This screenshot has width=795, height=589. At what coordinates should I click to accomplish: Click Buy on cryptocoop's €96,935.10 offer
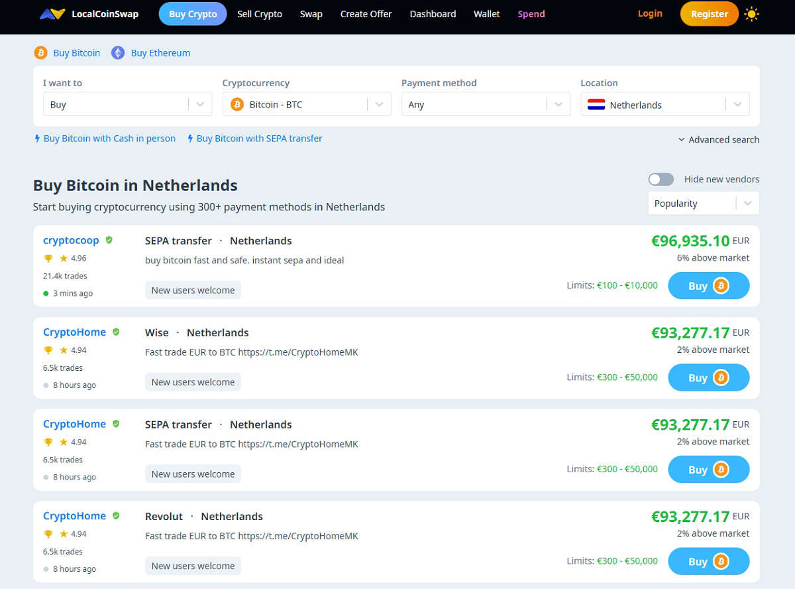(x=709, y=286)
